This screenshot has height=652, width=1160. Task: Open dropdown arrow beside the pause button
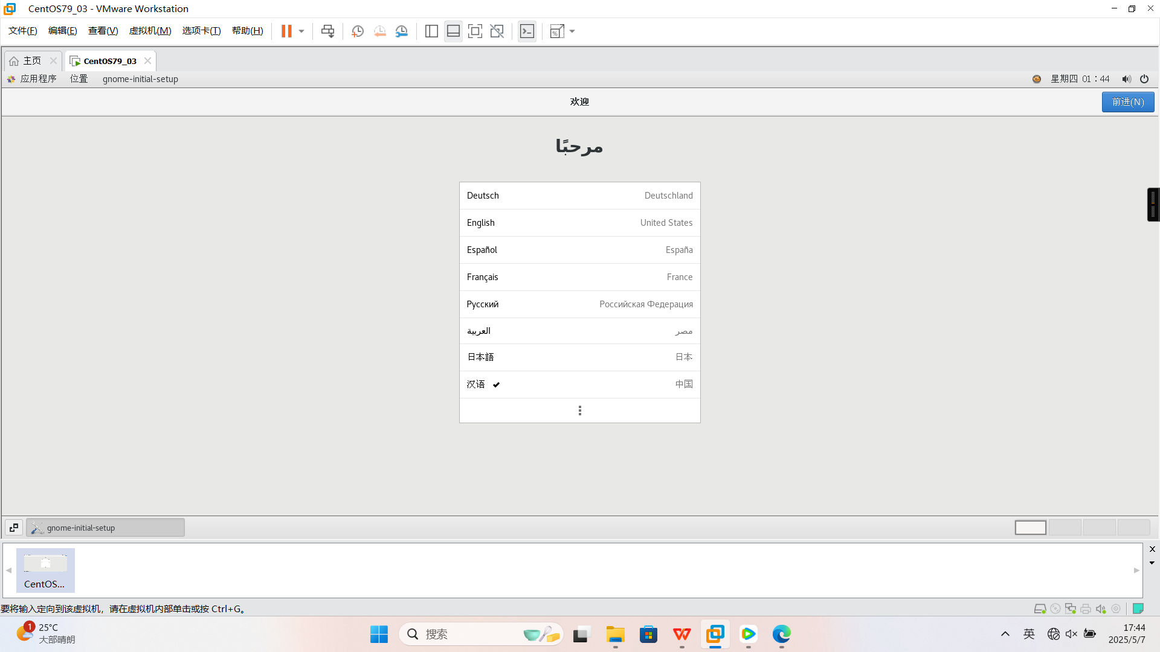point(301,31)
